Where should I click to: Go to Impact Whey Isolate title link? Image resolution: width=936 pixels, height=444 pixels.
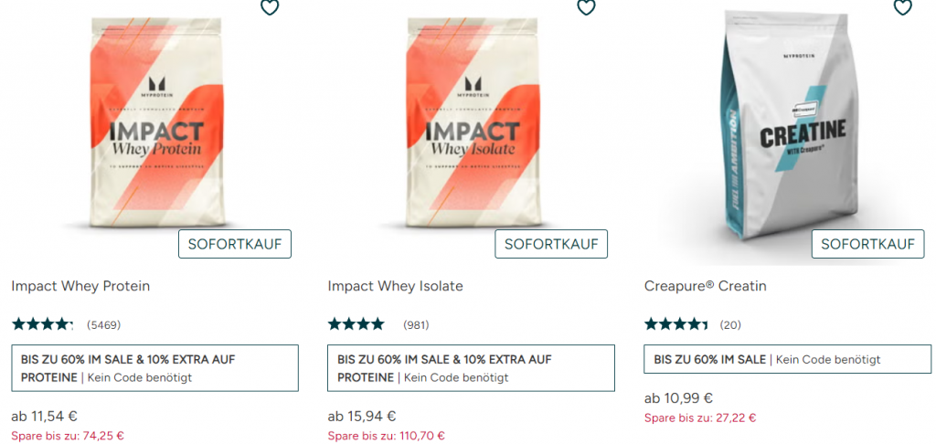[395, 286]
